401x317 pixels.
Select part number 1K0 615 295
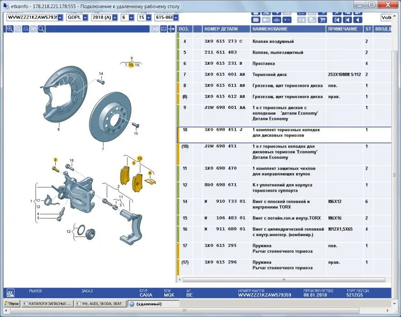220,246
